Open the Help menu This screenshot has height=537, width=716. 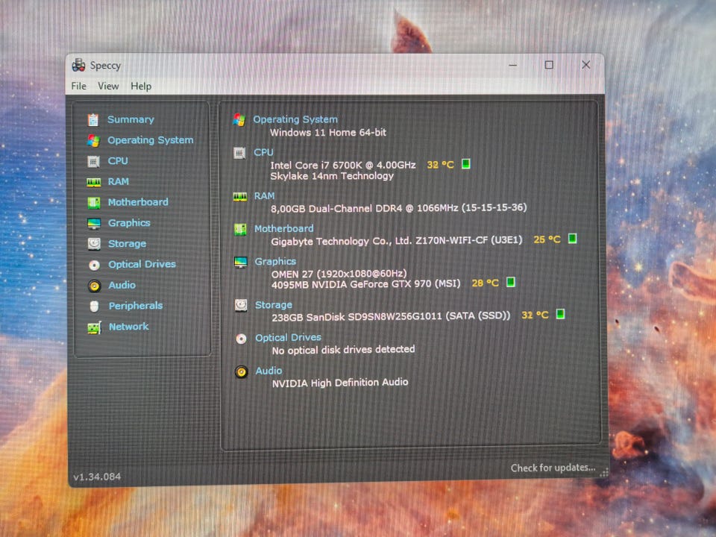pos(141,86)
